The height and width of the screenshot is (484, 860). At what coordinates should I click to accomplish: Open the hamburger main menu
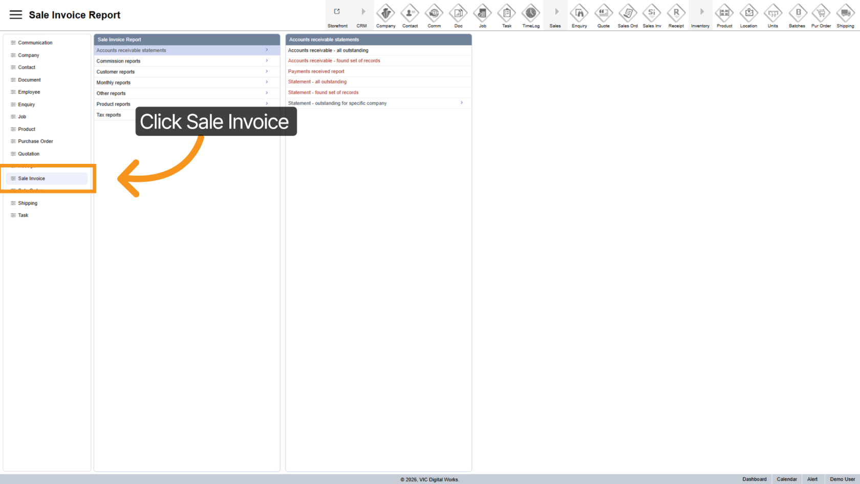(x=16, y=15)
